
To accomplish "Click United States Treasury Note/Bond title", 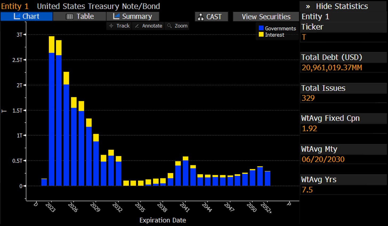I will point(98,6).
